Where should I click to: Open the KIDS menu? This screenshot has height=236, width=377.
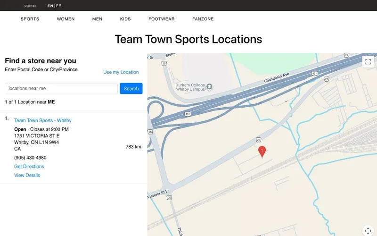point(125,19)
